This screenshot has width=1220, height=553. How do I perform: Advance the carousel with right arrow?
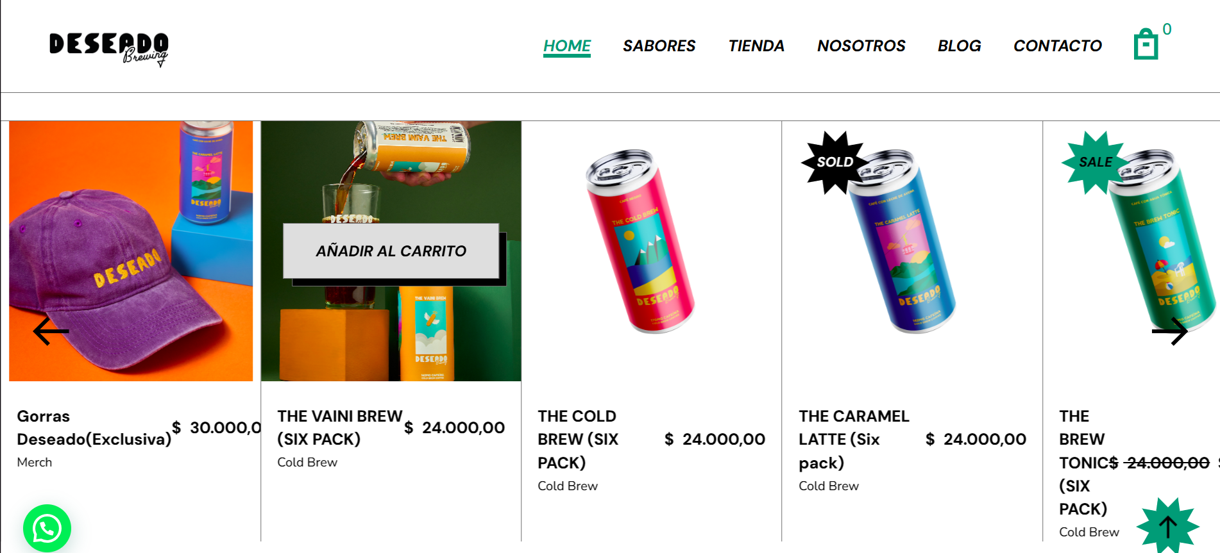point(1169,331)
